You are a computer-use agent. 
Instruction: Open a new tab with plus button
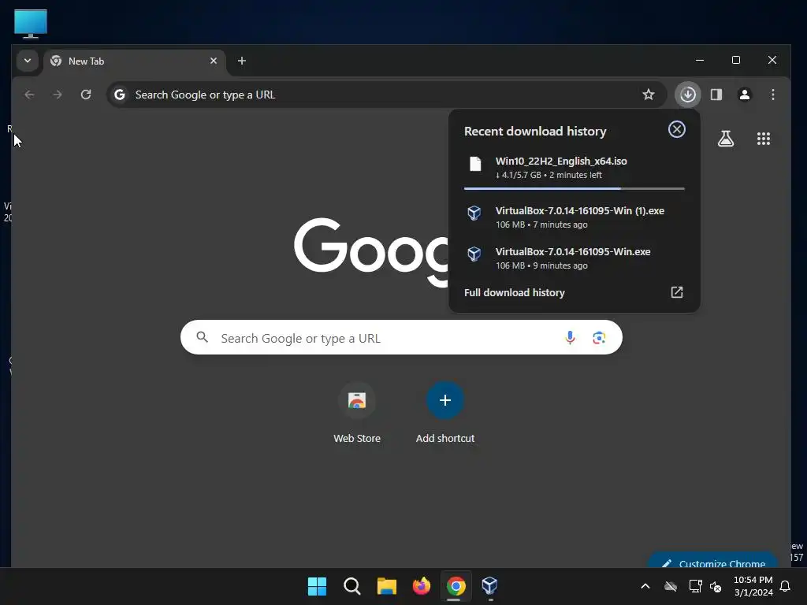241,61
